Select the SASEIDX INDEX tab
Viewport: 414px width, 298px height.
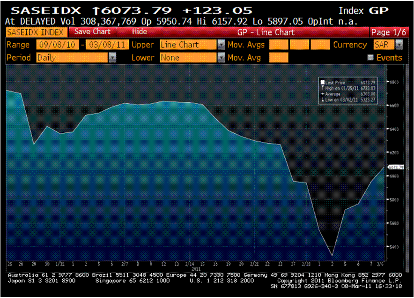pyautogui.click(x=36, y=32)
